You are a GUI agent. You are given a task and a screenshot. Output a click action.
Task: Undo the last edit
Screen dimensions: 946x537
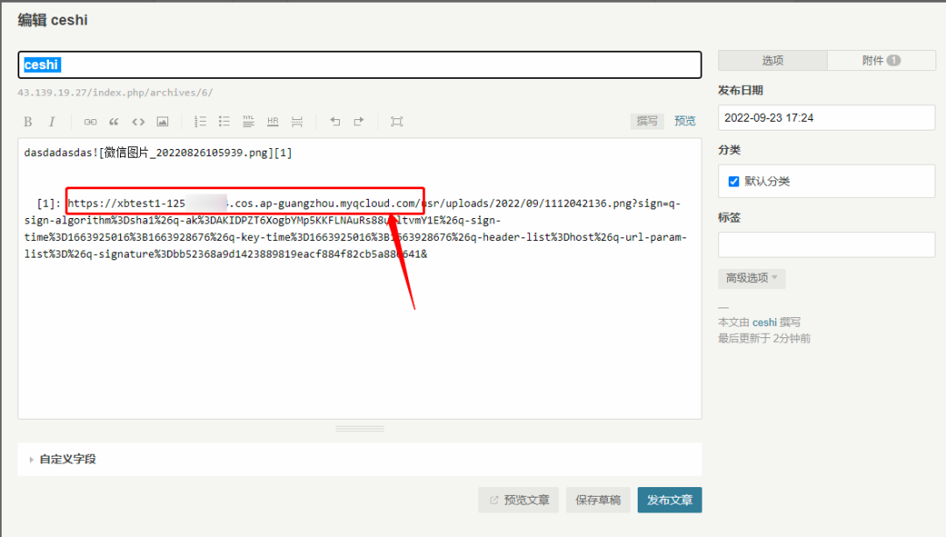[x=335, y=122]
